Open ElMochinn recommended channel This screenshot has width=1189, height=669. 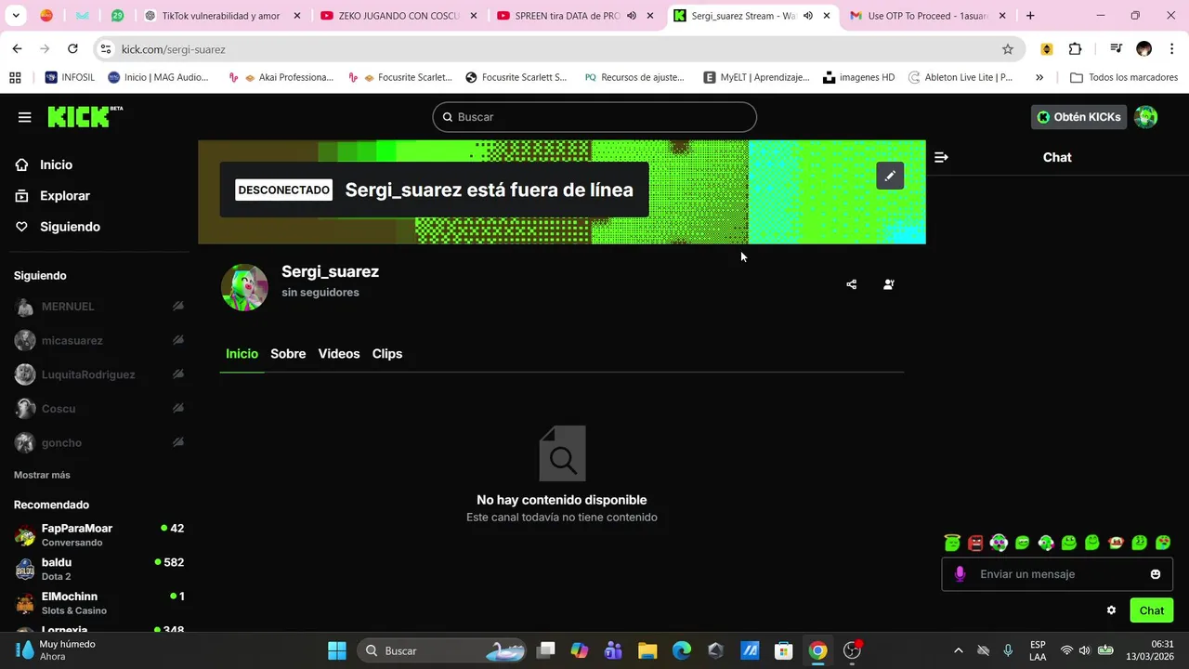(98, 603)
